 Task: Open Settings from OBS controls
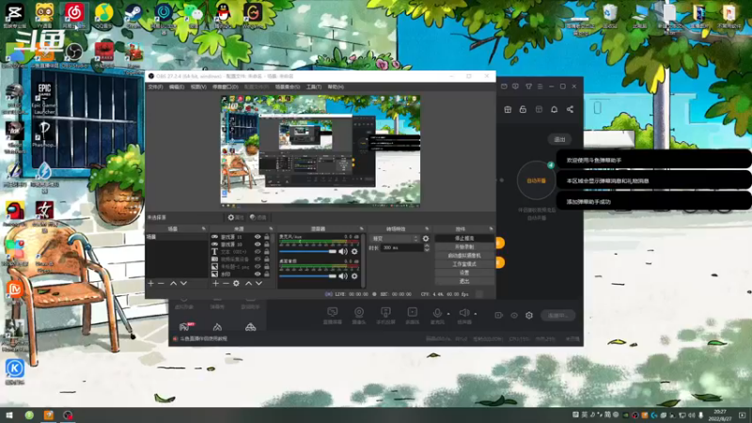click(x=464, y=273)
